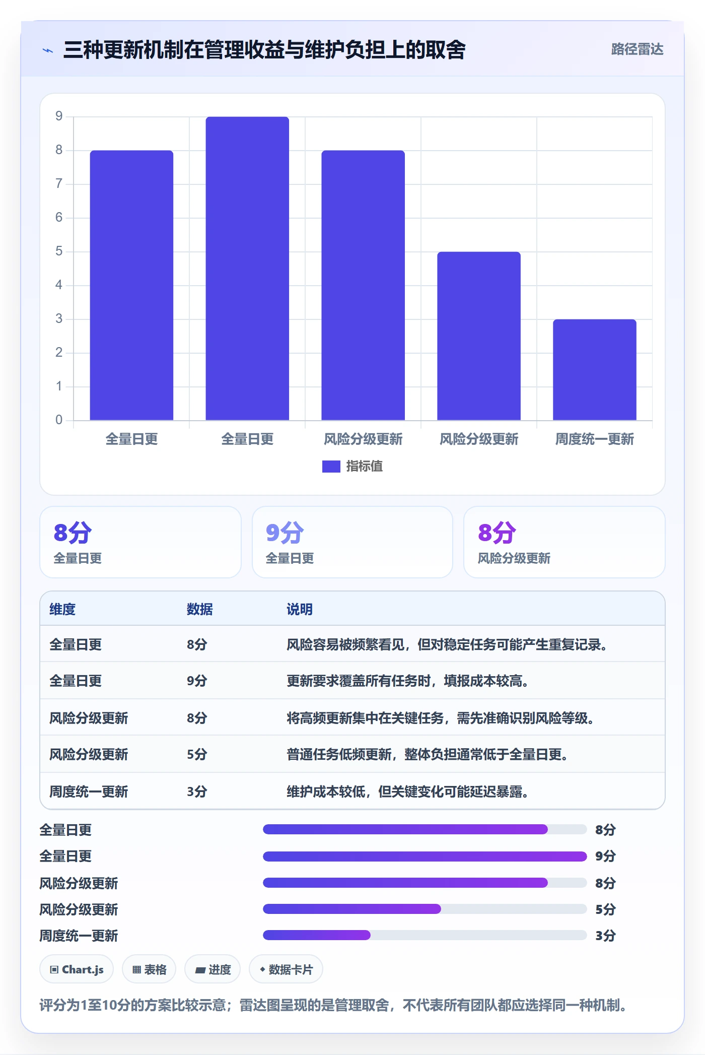Click the 路径雷达 label in header
Viewport: 705px width, 1055px height.
click(637, 49)
